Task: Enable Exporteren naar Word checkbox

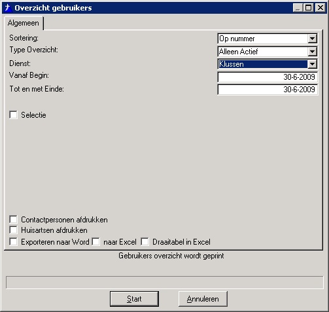Action: pos(13,241)
